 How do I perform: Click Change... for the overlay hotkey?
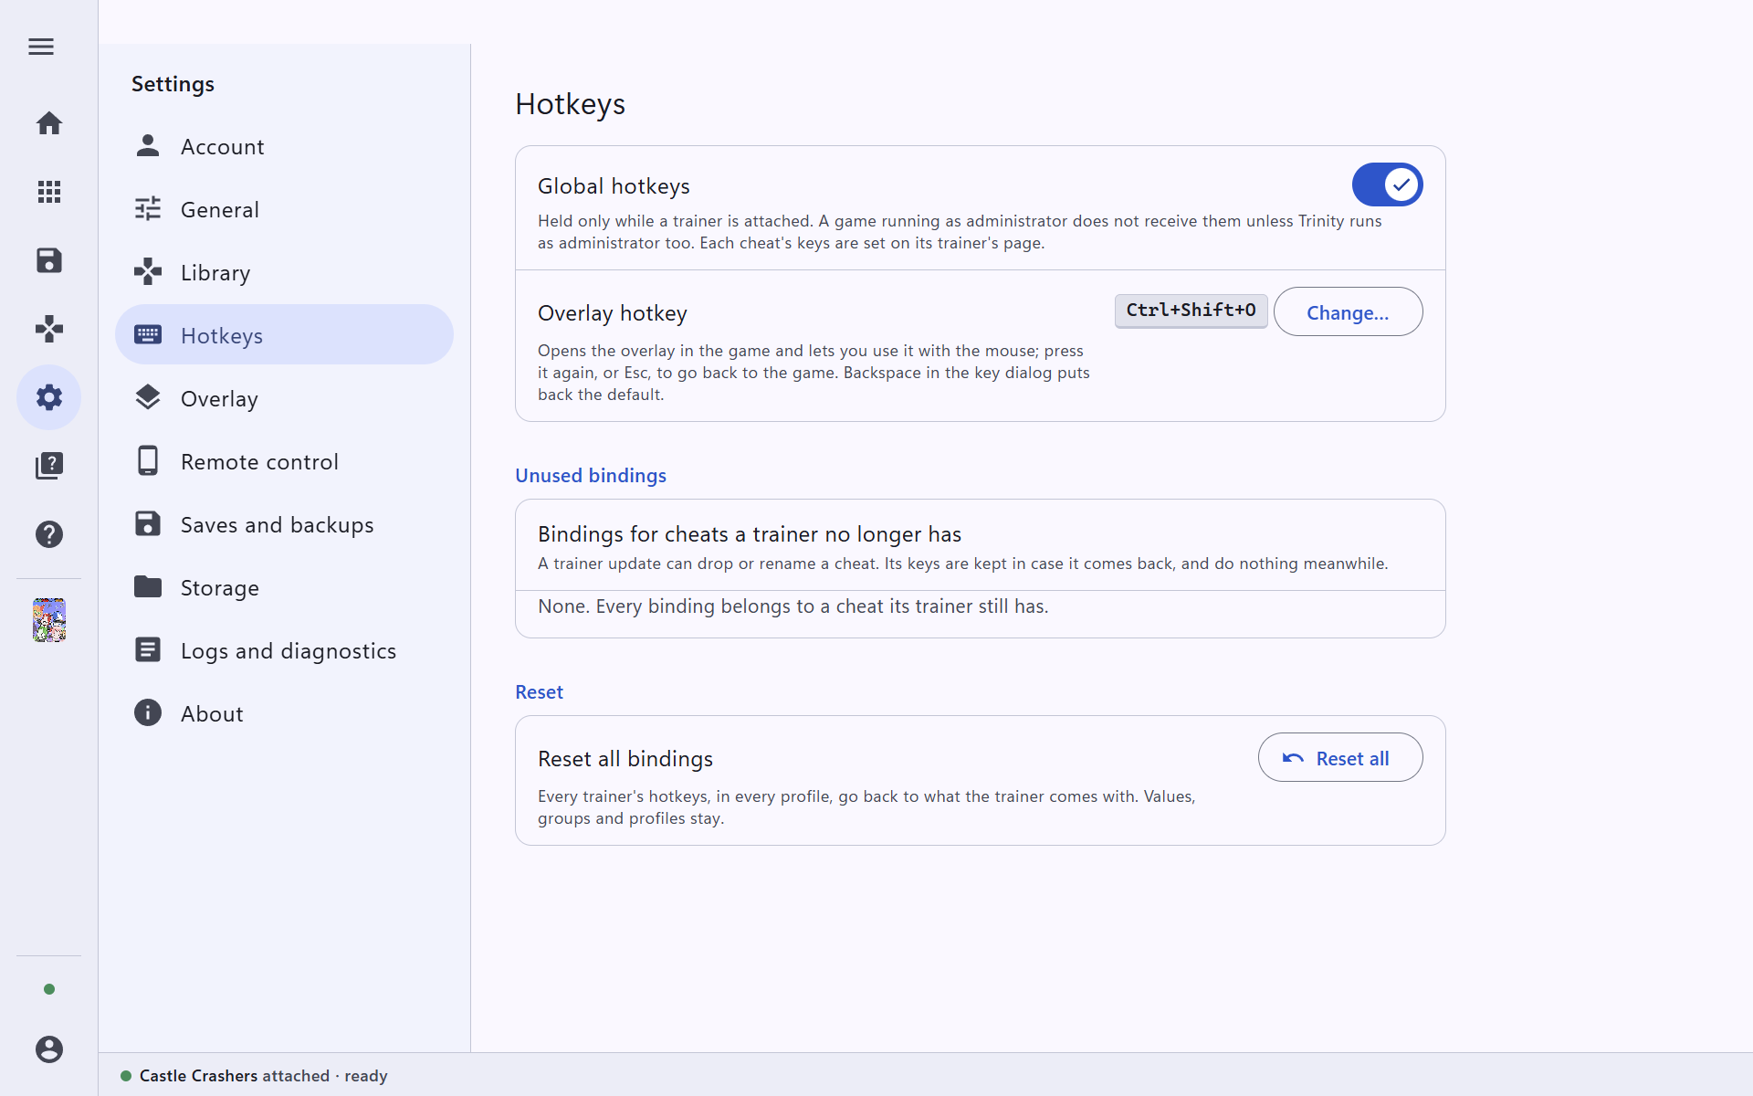(x=1348, y=312)
